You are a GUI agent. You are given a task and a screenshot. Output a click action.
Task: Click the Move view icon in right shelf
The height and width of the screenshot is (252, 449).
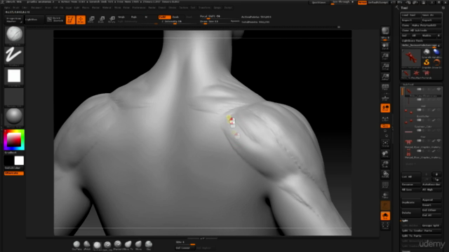click(385, 154)
